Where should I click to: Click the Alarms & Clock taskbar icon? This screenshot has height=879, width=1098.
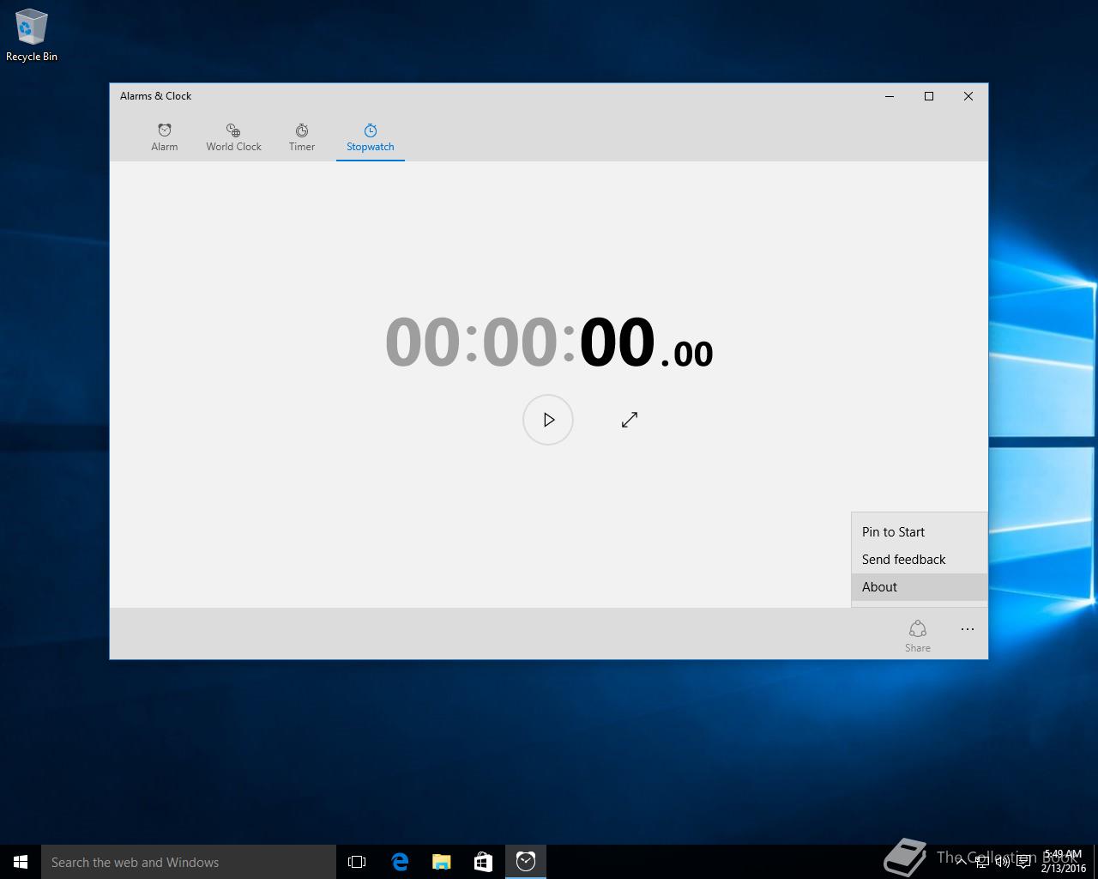tap(526, 862)
